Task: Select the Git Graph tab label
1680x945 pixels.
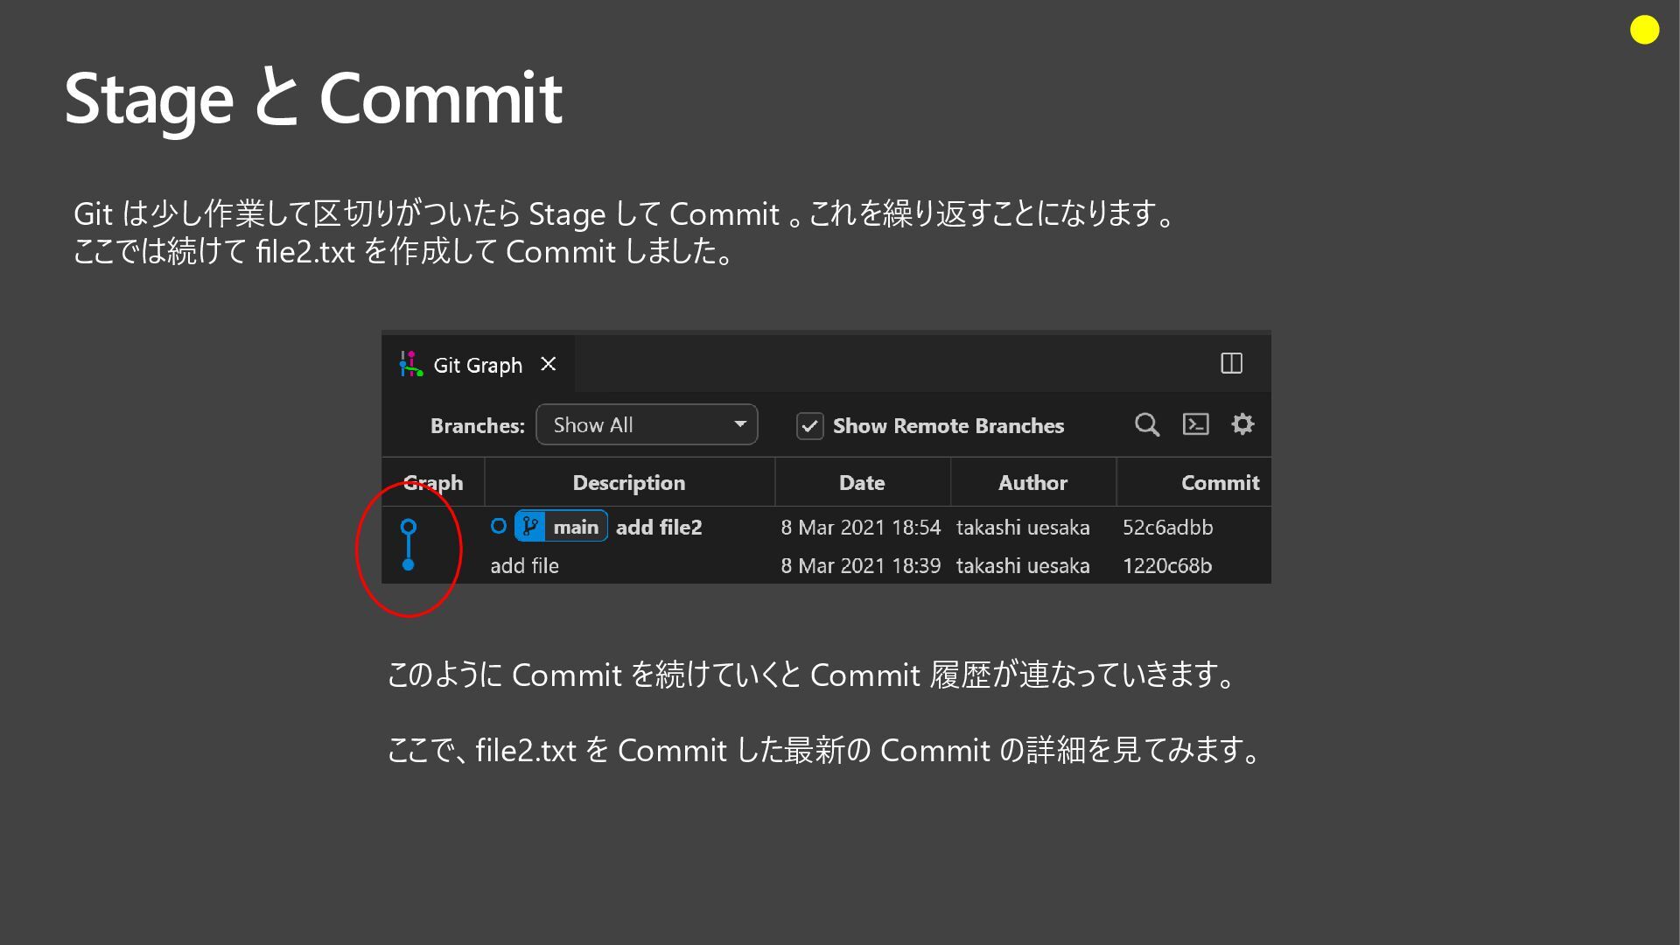Action: point(478,365)
